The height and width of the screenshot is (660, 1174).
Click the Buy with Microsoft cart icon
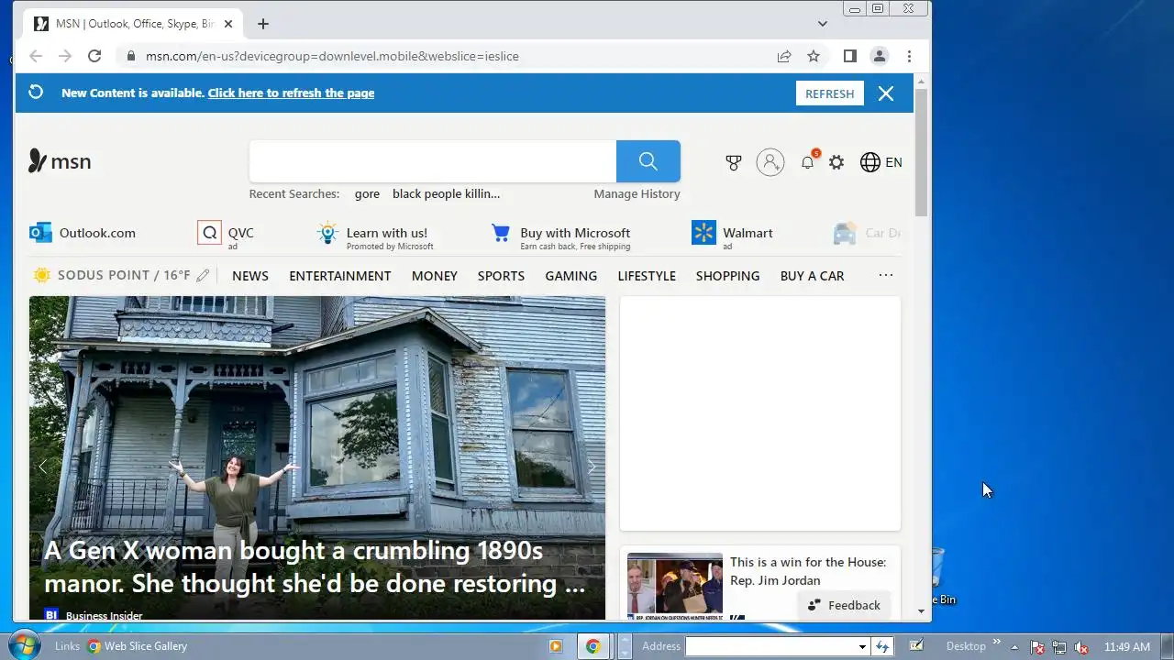[501, 233]
